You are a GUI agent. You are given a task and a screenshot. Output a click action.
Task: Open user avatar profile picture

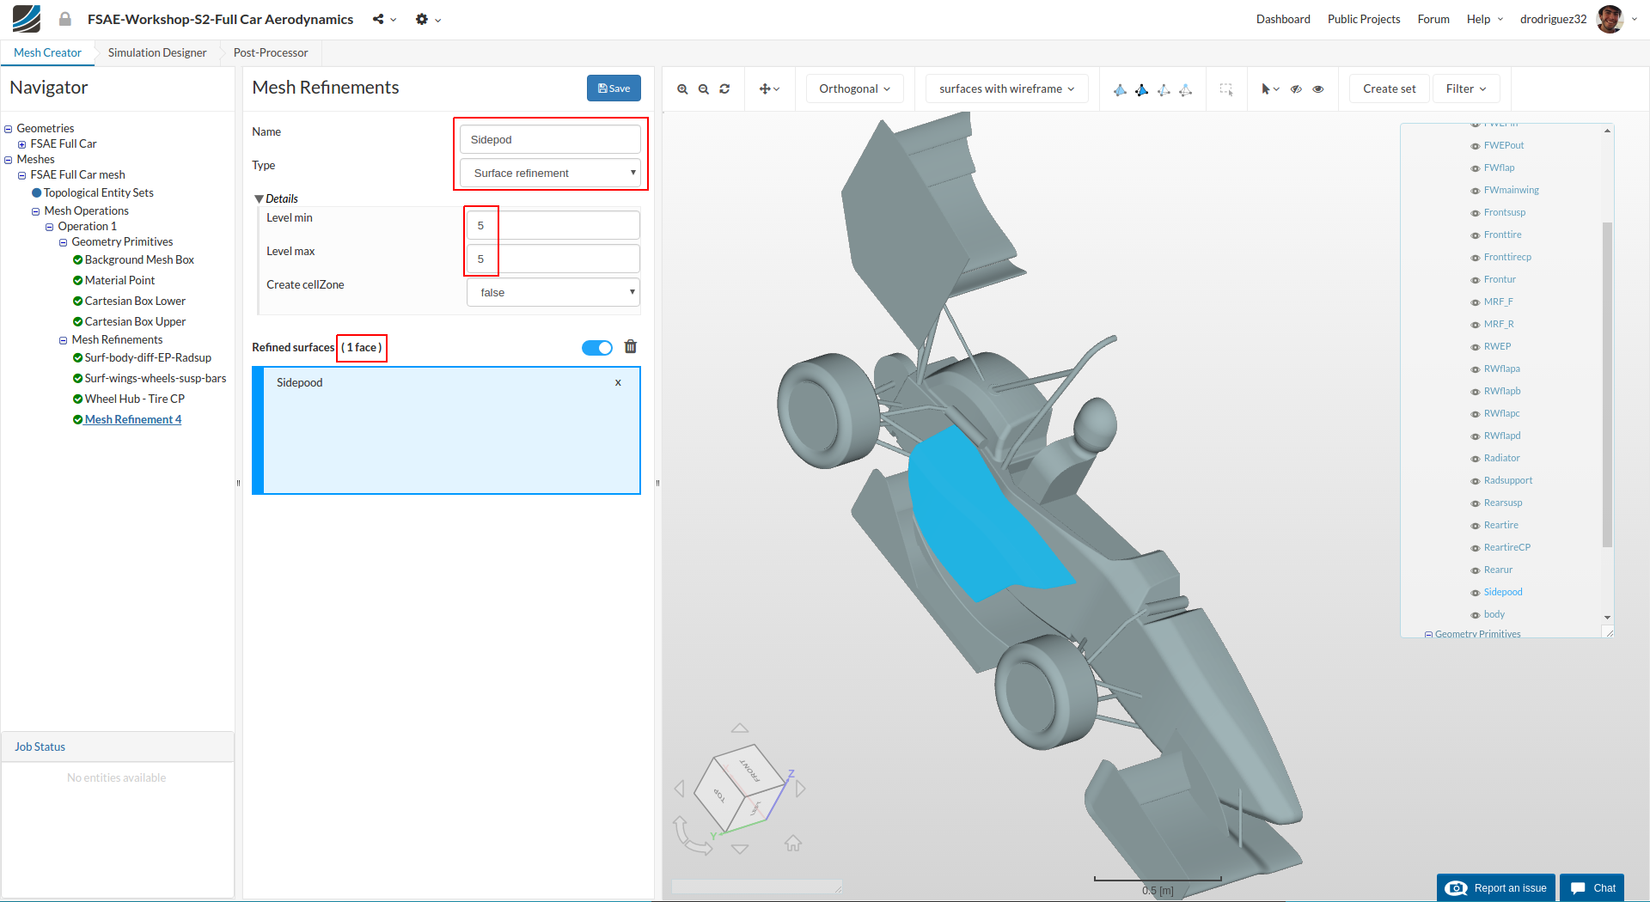click(1610, 19)
